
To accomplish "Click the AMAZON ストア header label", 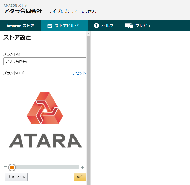I will 15,5.
